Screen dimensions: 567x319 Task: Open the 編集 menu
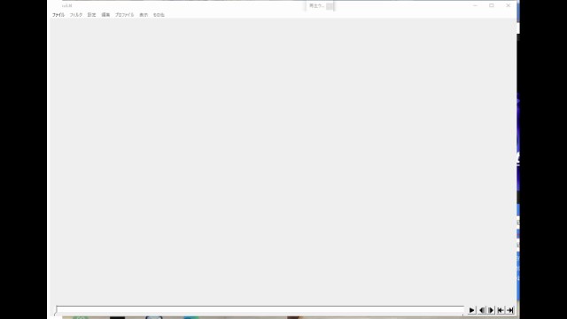105,15
